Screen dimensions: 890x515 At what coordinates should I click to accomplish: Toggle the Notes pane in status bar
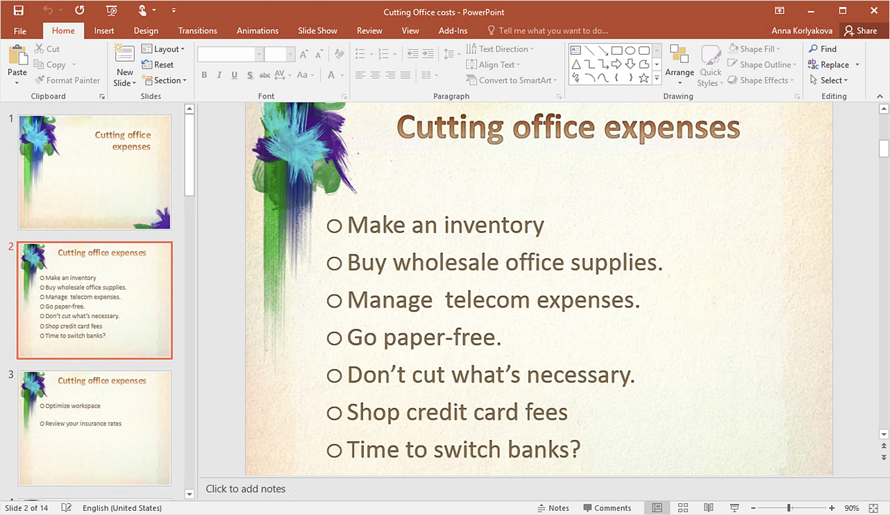coord(553,508)
